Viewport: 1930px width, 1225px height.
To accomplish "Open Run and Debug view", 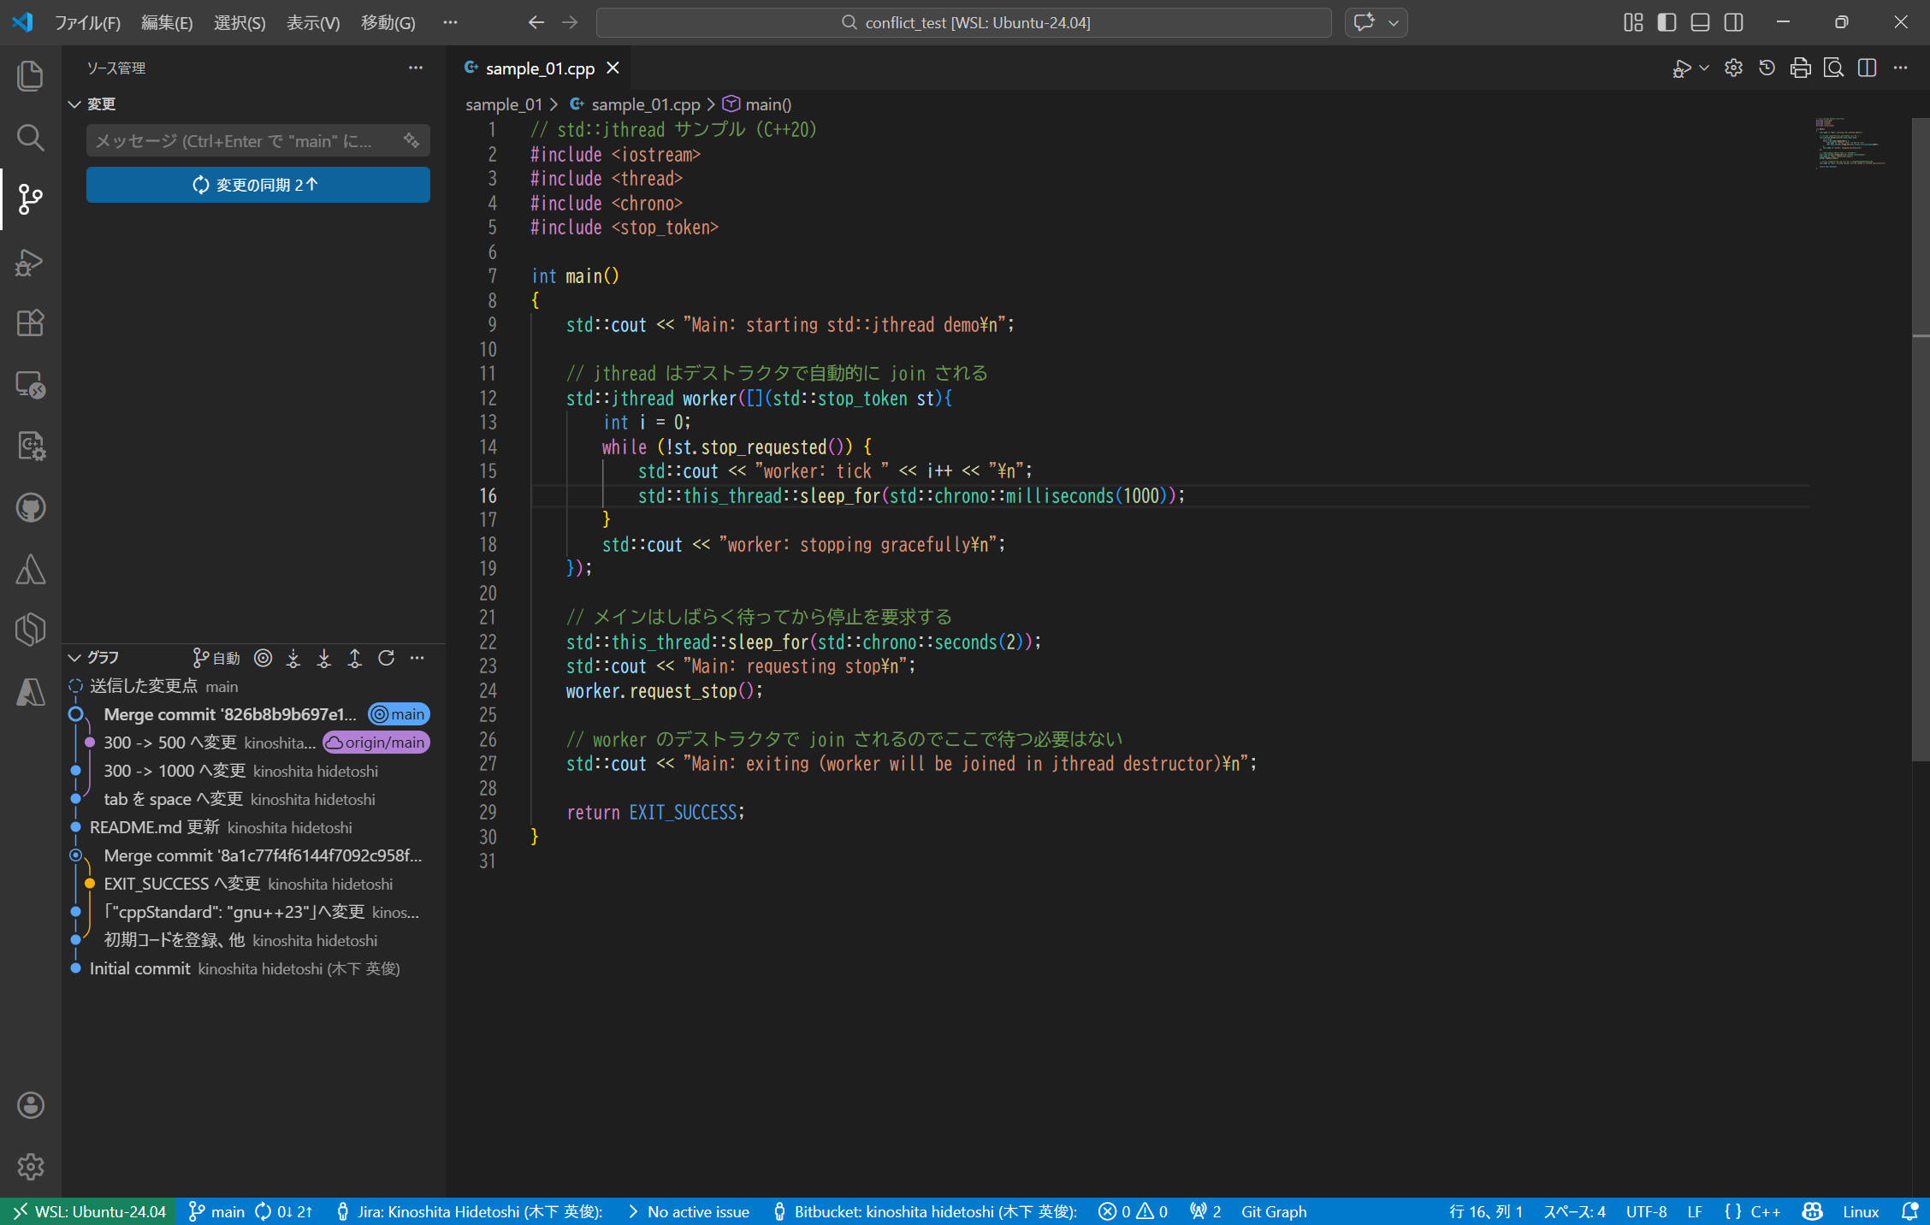I will click(31, 261).
